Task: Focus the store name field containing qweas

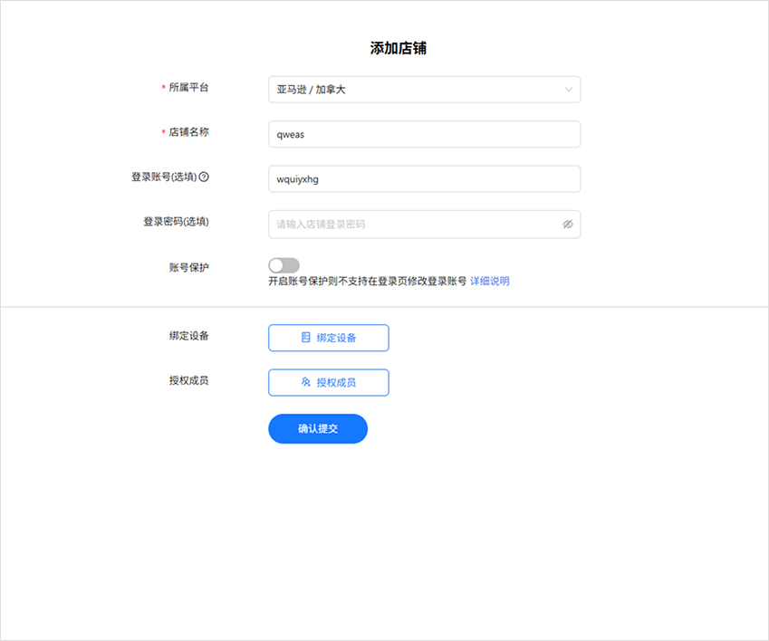Action: tap(424, 135)
